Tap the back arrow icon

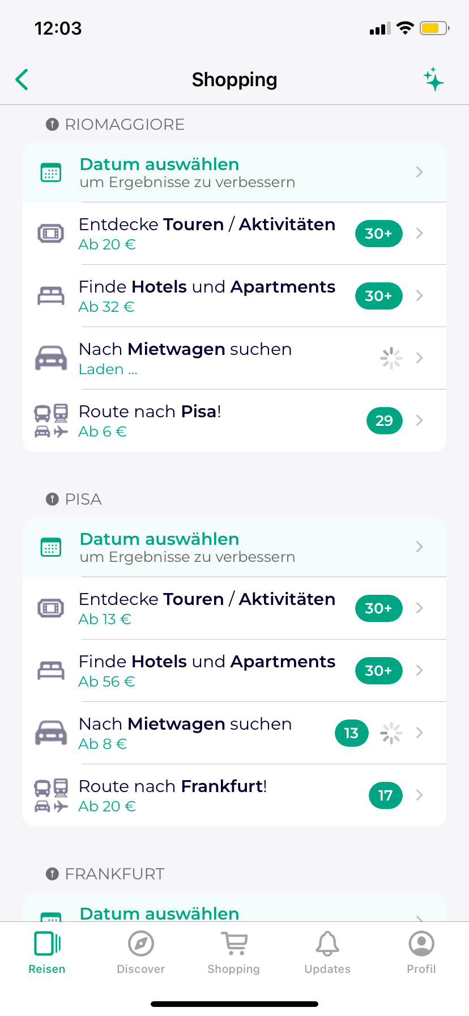pos(22,80)
